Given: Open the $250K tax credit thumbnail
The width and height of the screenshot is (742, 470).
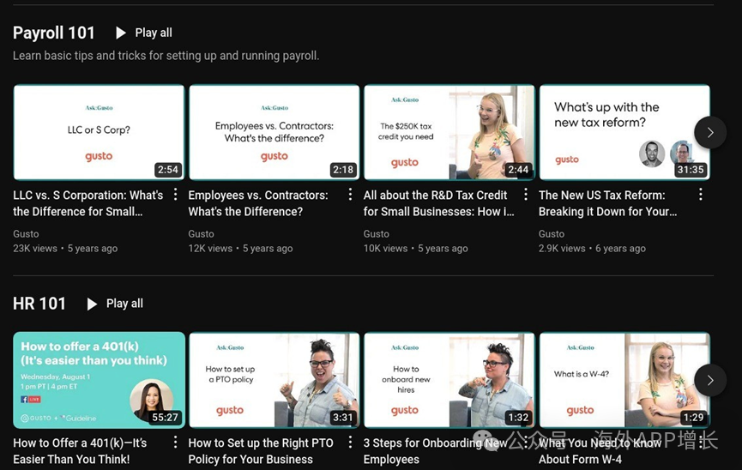Looking at the screenshot, I should 449,133.
